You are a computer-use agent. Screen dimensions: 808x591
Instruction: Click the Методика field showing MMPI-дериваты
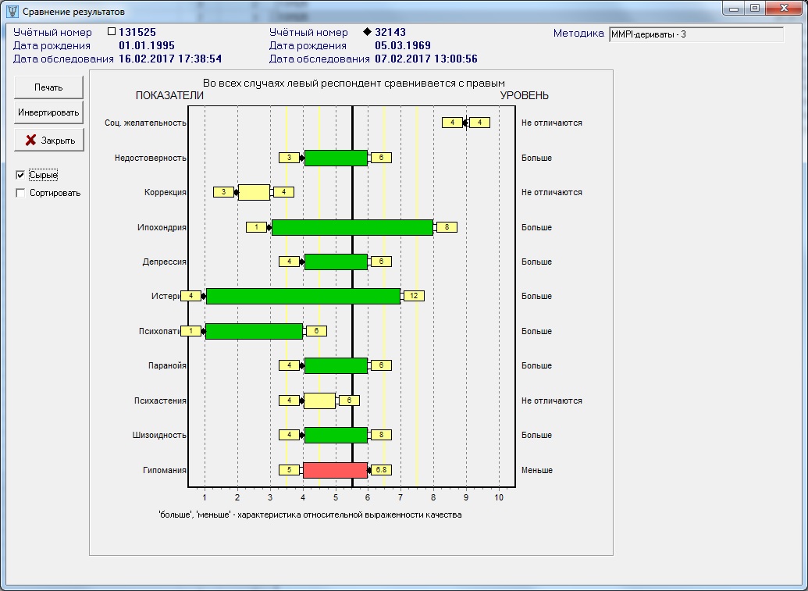click(696, 34)
